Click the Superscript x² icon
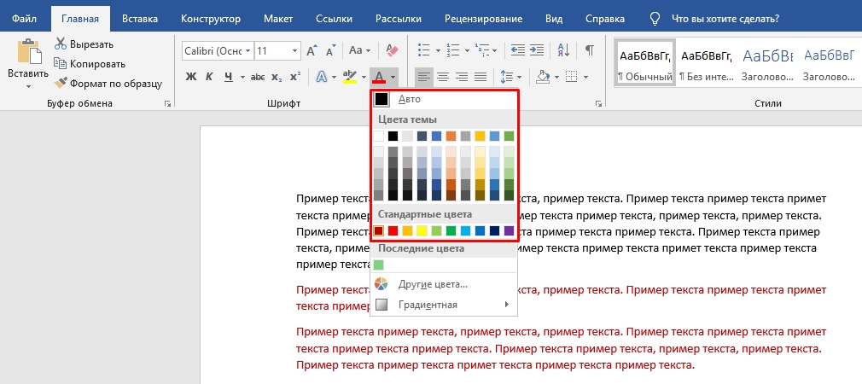 coord(295,78)
